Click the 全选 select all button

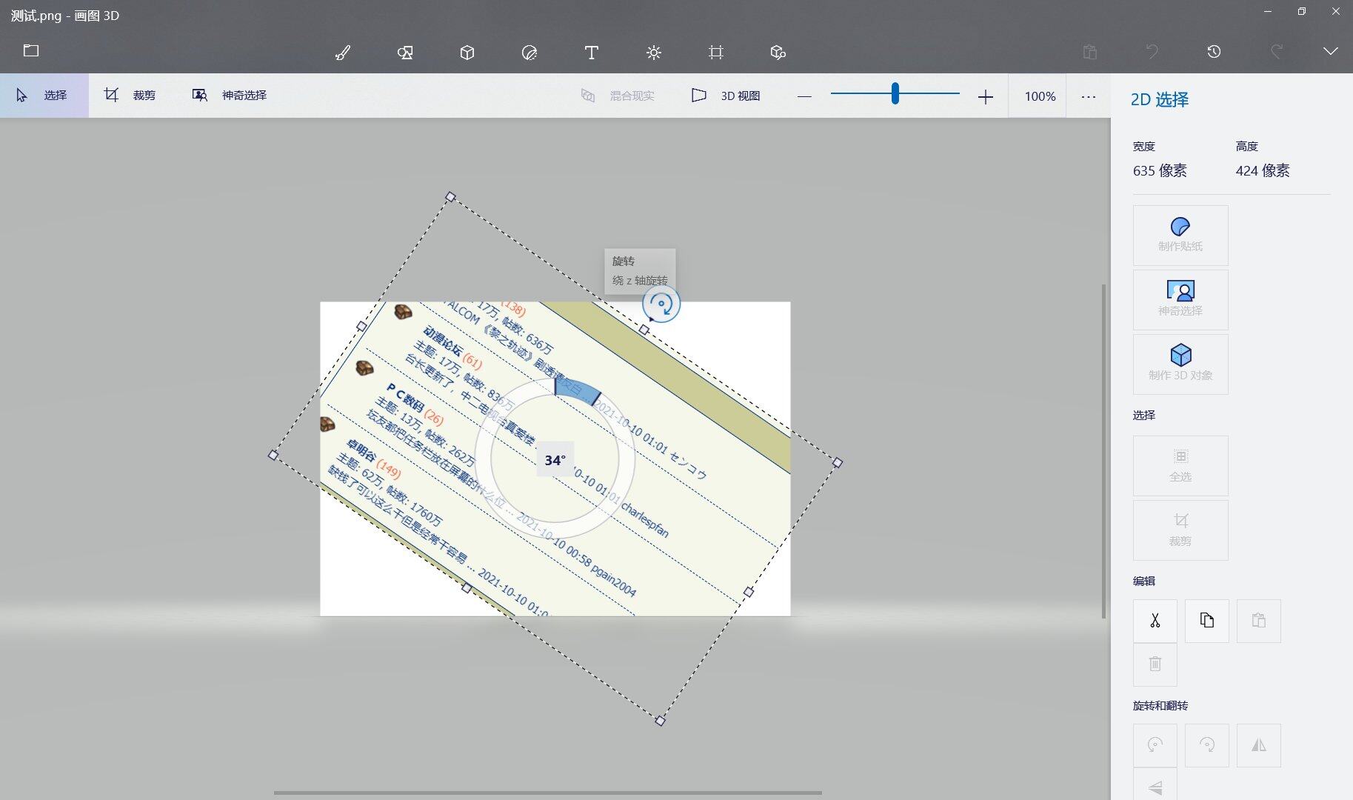click(1180, 466)
